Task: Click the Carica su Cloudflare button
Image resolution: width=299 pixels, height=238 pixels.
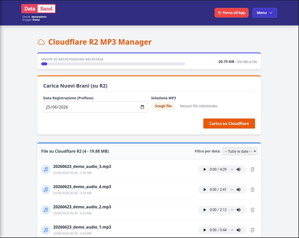Action: (x=229, y=123)
